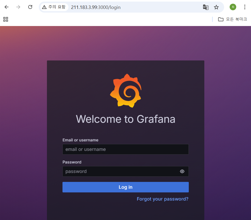
Task: Open the Google Translate icon in address bar
Action: (x=206, y=7)
